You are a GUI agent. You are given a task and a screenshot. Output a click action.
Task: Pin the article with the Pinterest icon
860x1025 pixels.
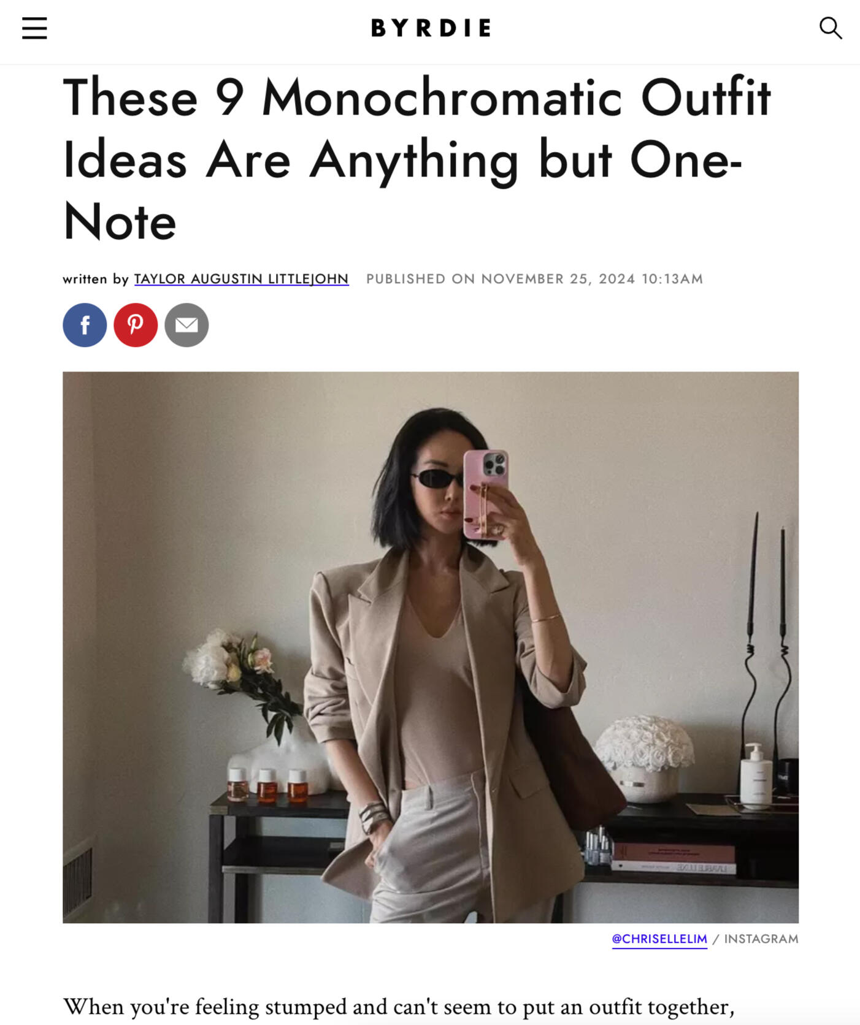(x=136, y=325)
